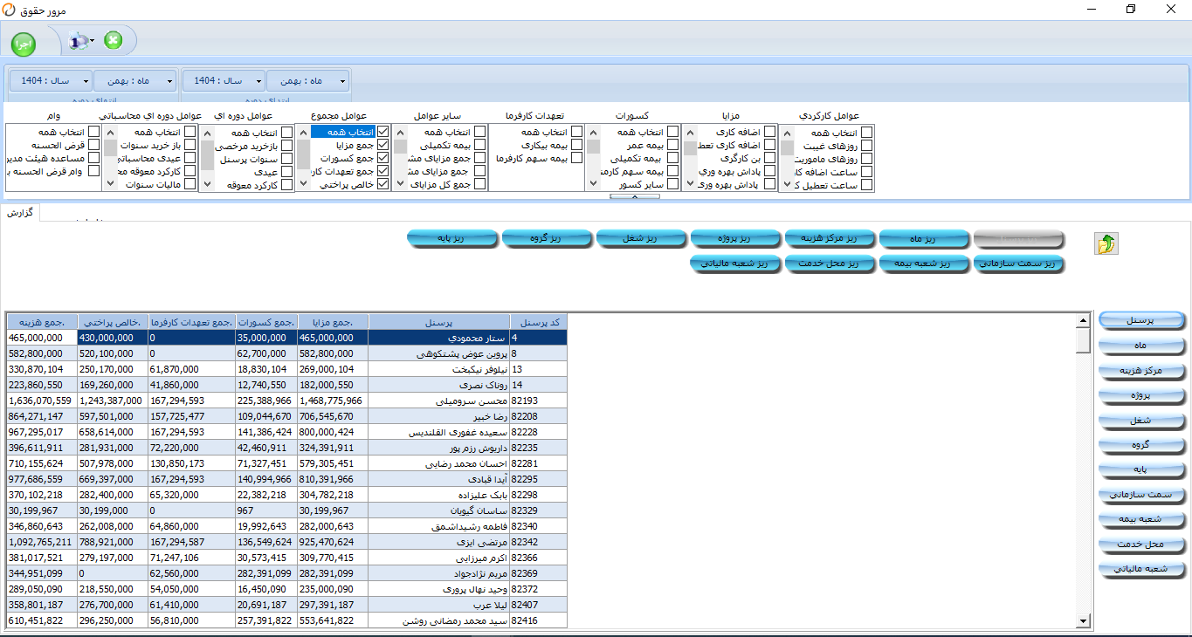Screen dimensions: 1192x637
Task: Check the بن کارگری checkbox
Action: pos(770,159)
